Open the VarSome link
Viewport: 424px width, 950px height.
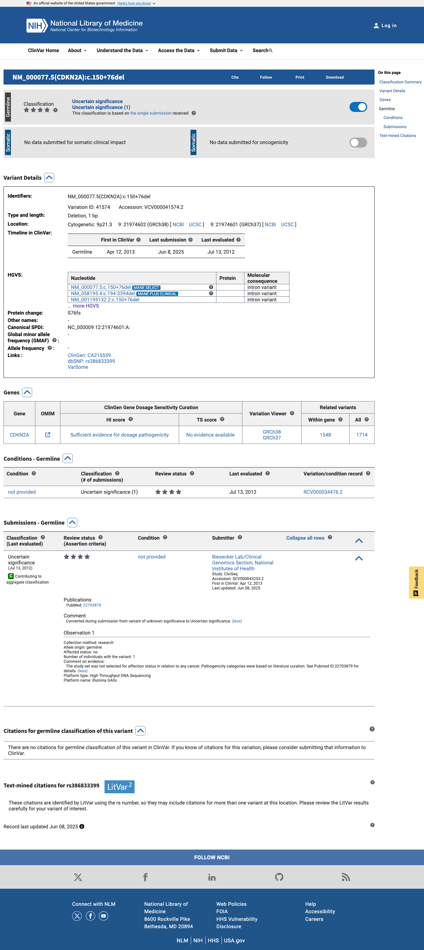[78, 367]
